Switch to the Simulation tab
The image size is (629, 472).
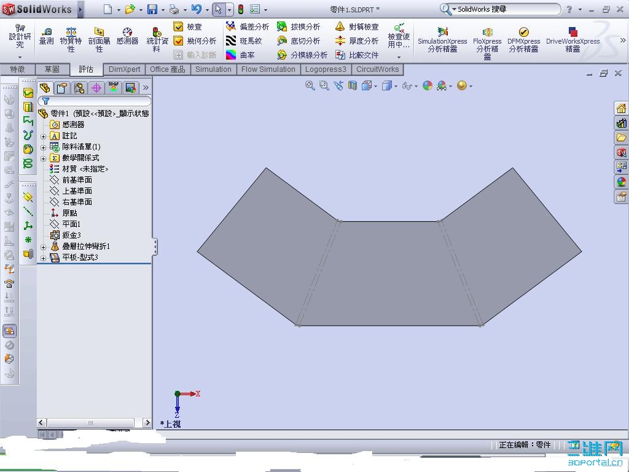coord(213,69)
